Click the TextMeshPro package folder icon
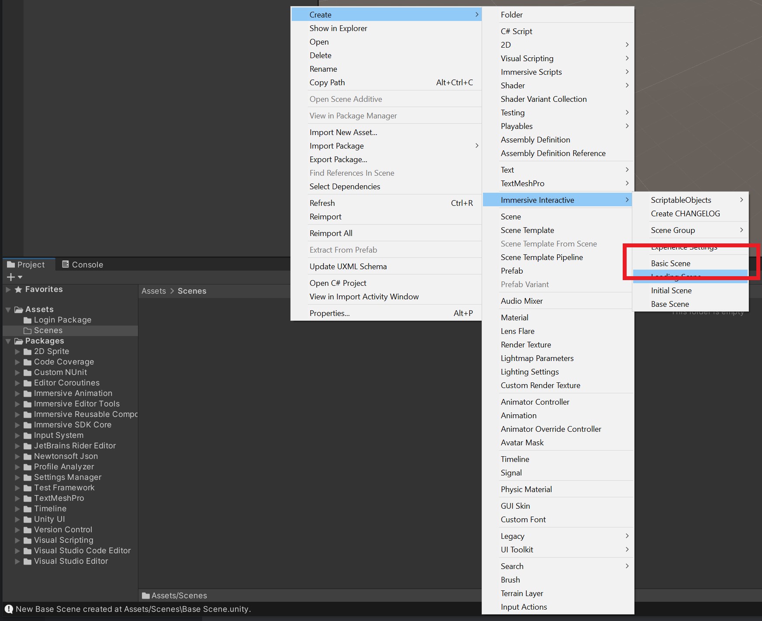The width and height of the screenshot is (762, 621). (x=28, y=499)
